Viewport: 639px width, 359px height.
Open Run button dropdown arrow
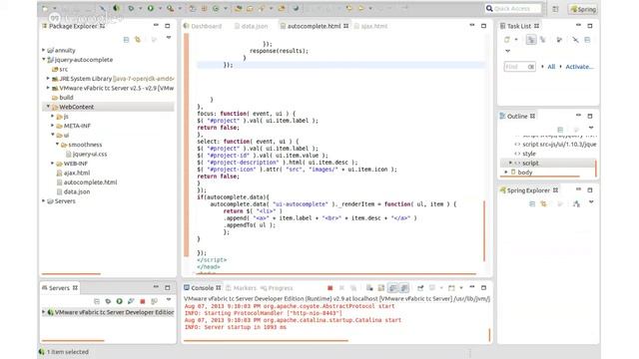160,8
